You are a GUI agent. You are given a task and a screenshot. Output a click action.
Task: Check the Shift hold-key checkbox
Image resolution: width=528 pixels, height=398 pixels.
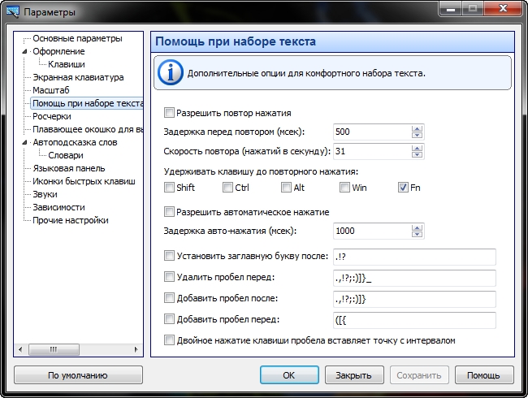pyautogui.click(x=169, y=188)
